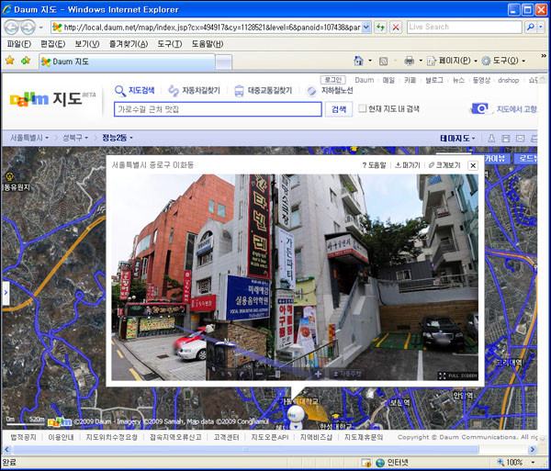Click the save icon on map toolbar
This screenshot has width=551, height=471.
[506, 139]
